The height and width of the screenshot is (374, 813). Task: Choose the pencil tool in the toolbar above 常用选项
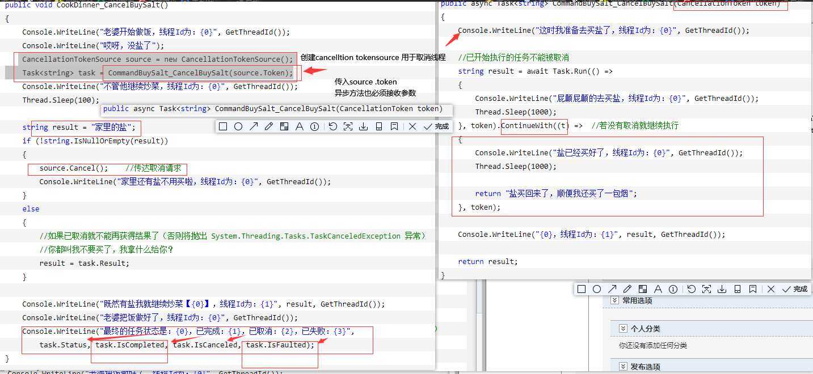627,289
